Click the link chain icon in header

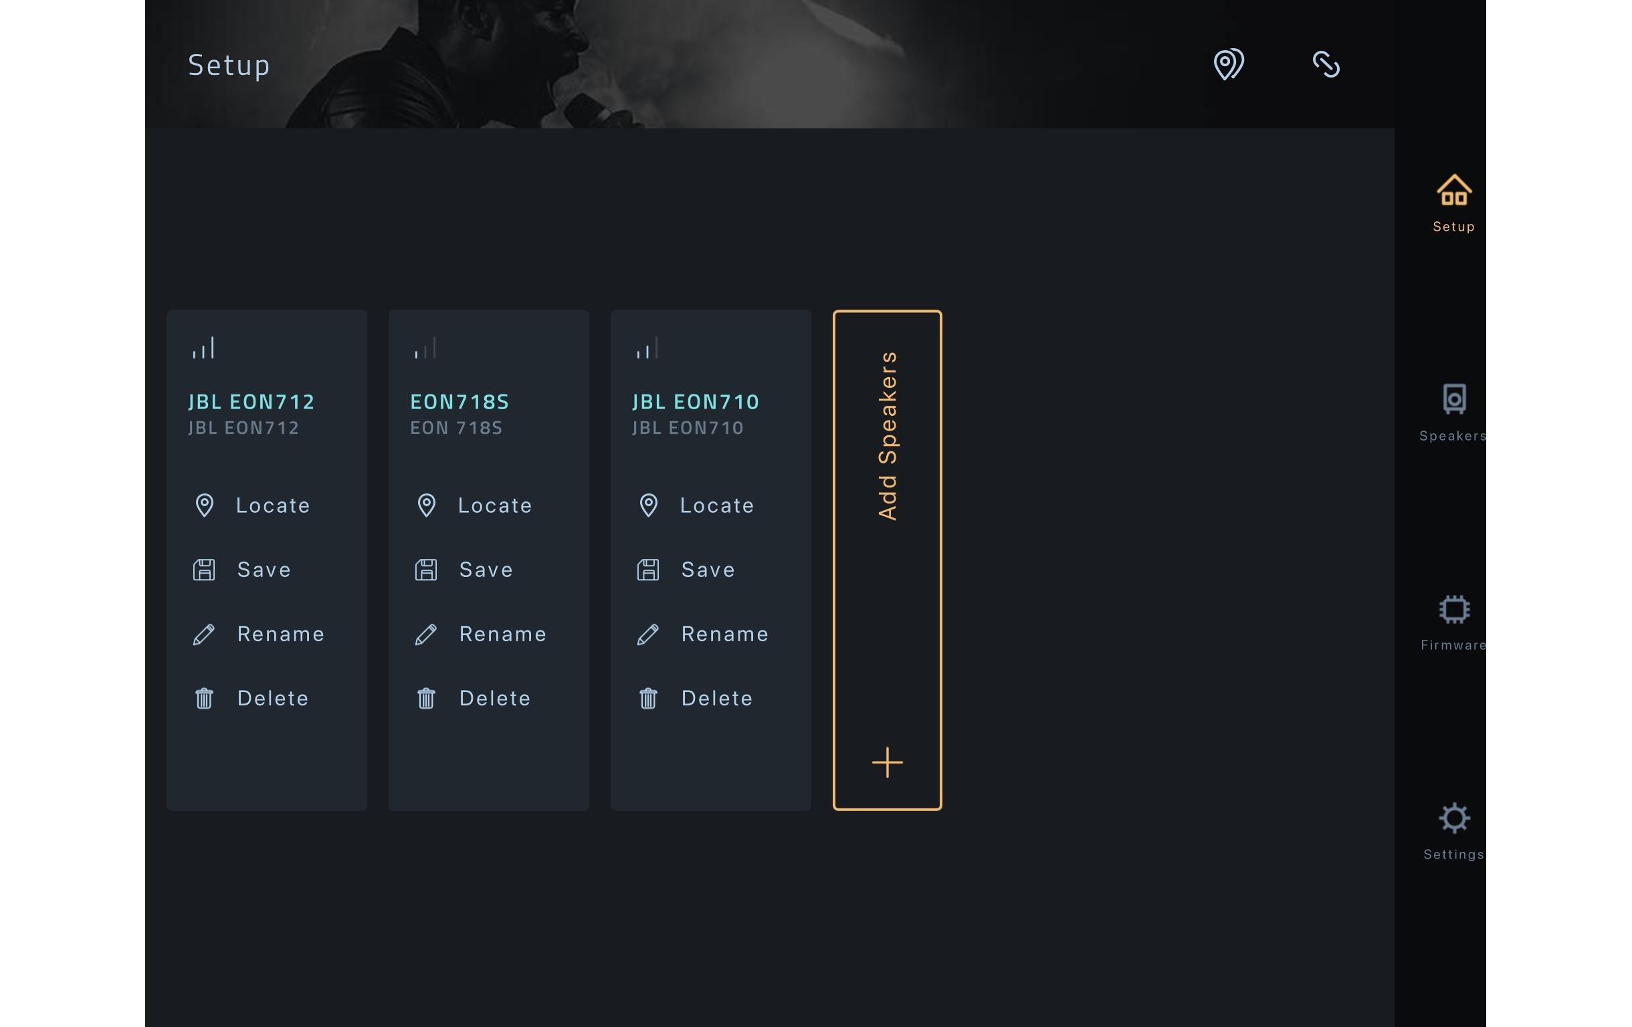pos(1326,64)
